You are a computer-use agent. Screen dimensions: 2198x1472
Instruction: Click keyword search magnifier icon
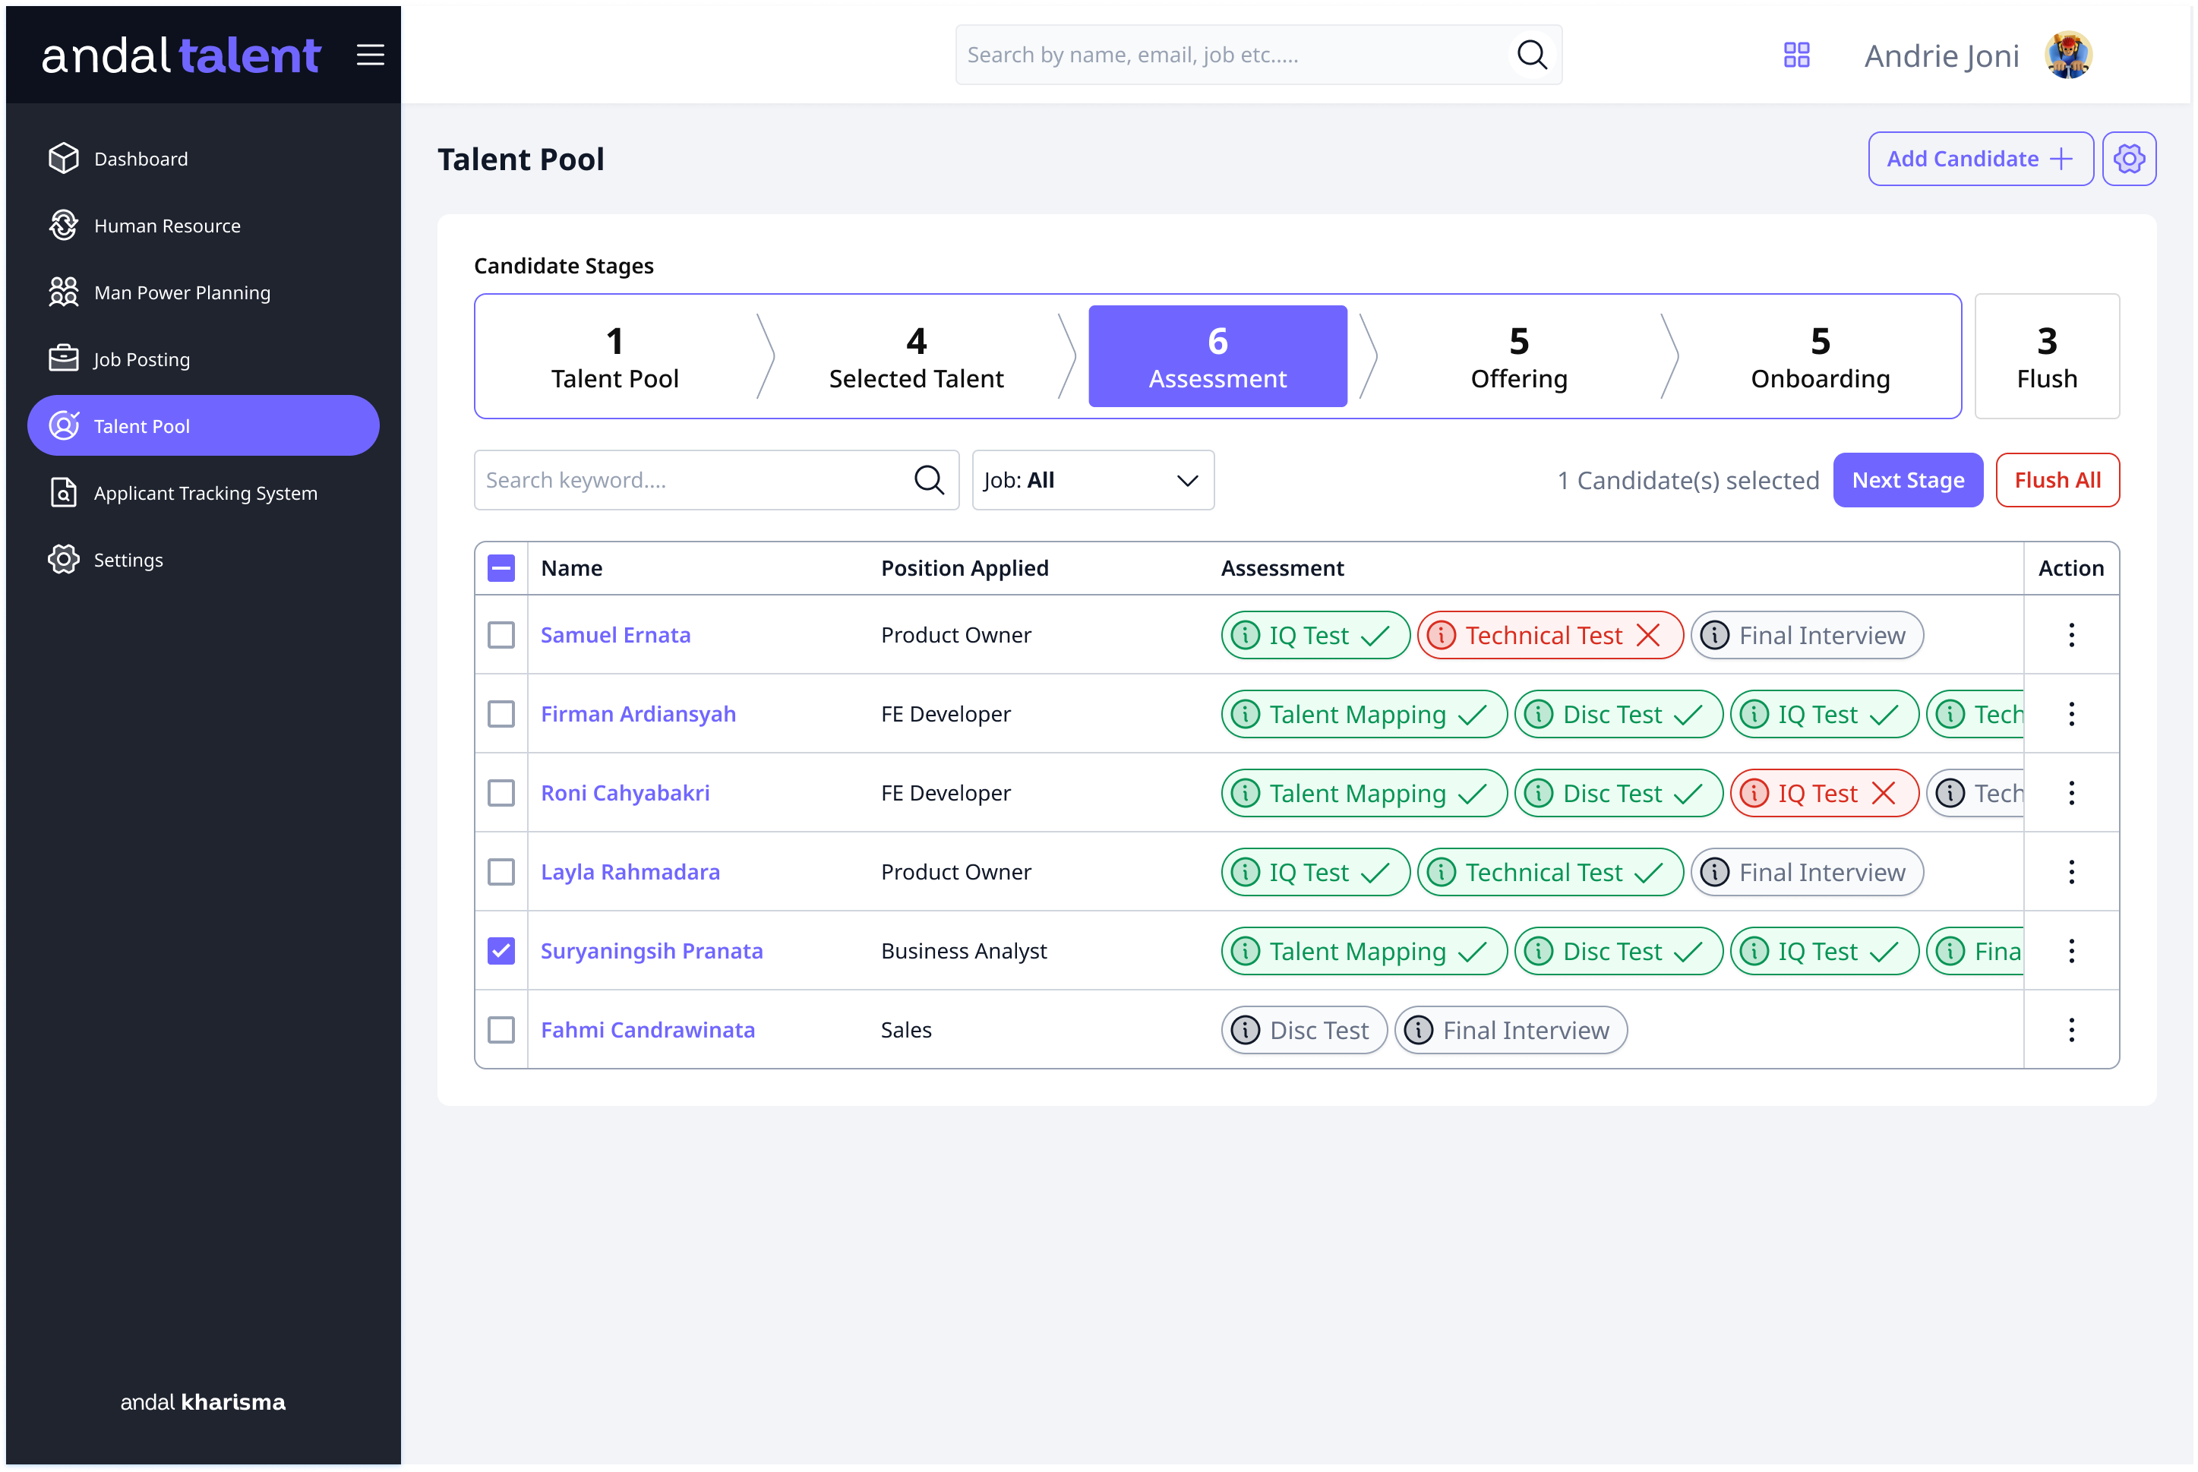point(928,480)
